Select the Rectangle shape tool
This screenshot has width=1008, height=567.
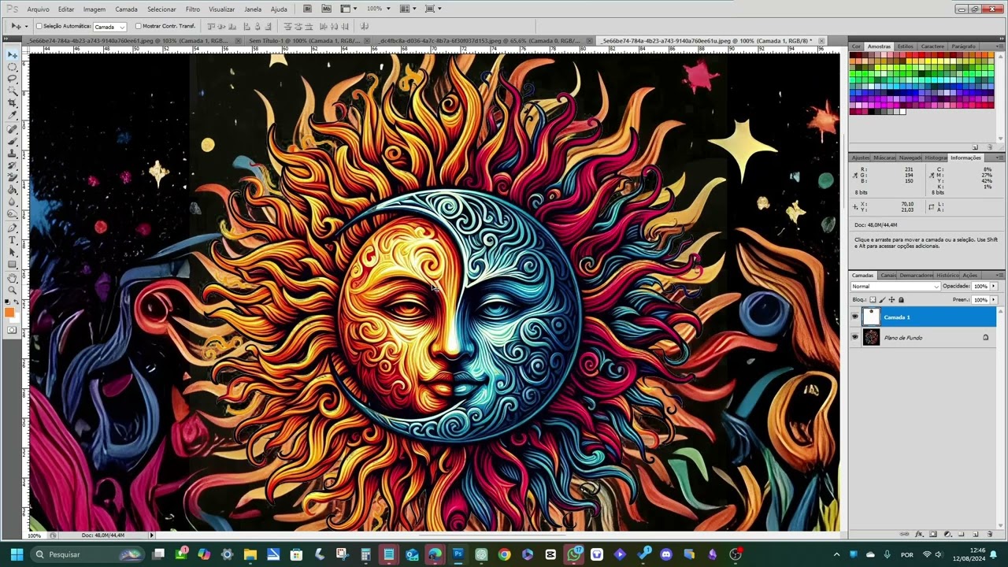point(13,264)
